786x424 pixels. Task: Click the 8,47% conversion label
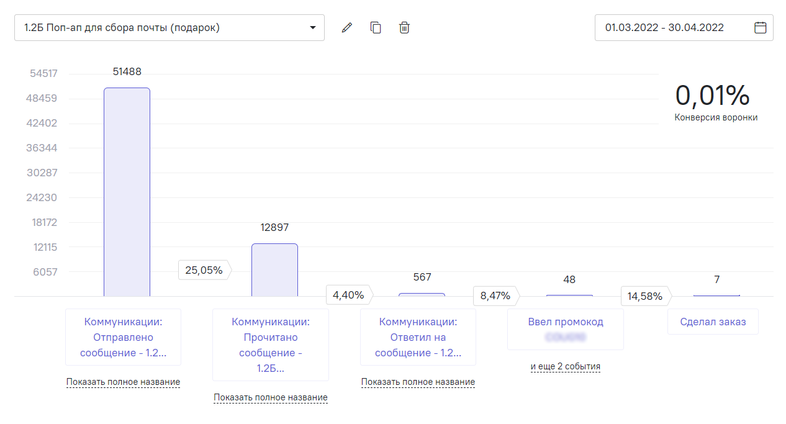(x=497, y=295)
